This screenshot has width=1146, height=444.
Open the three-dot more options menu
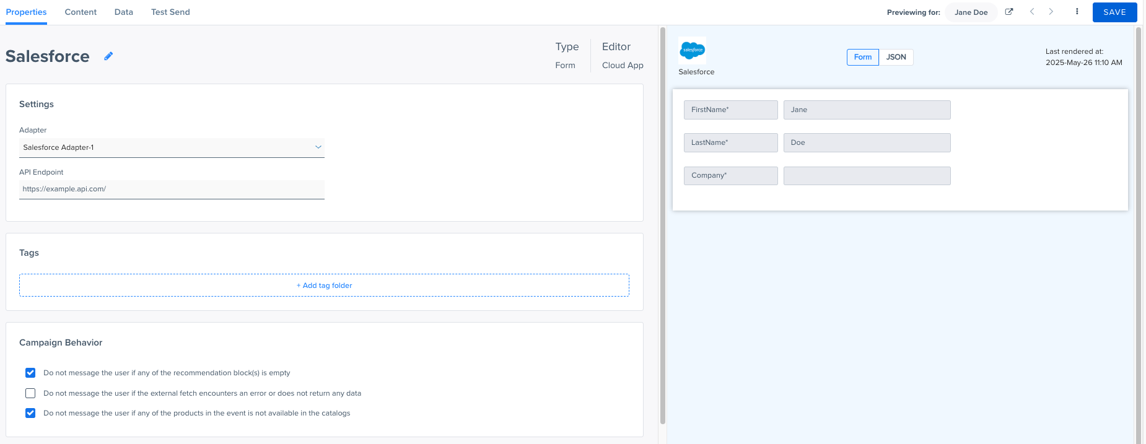[1077, 12]
